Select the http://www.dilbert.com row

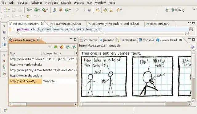tap(43, 59)
